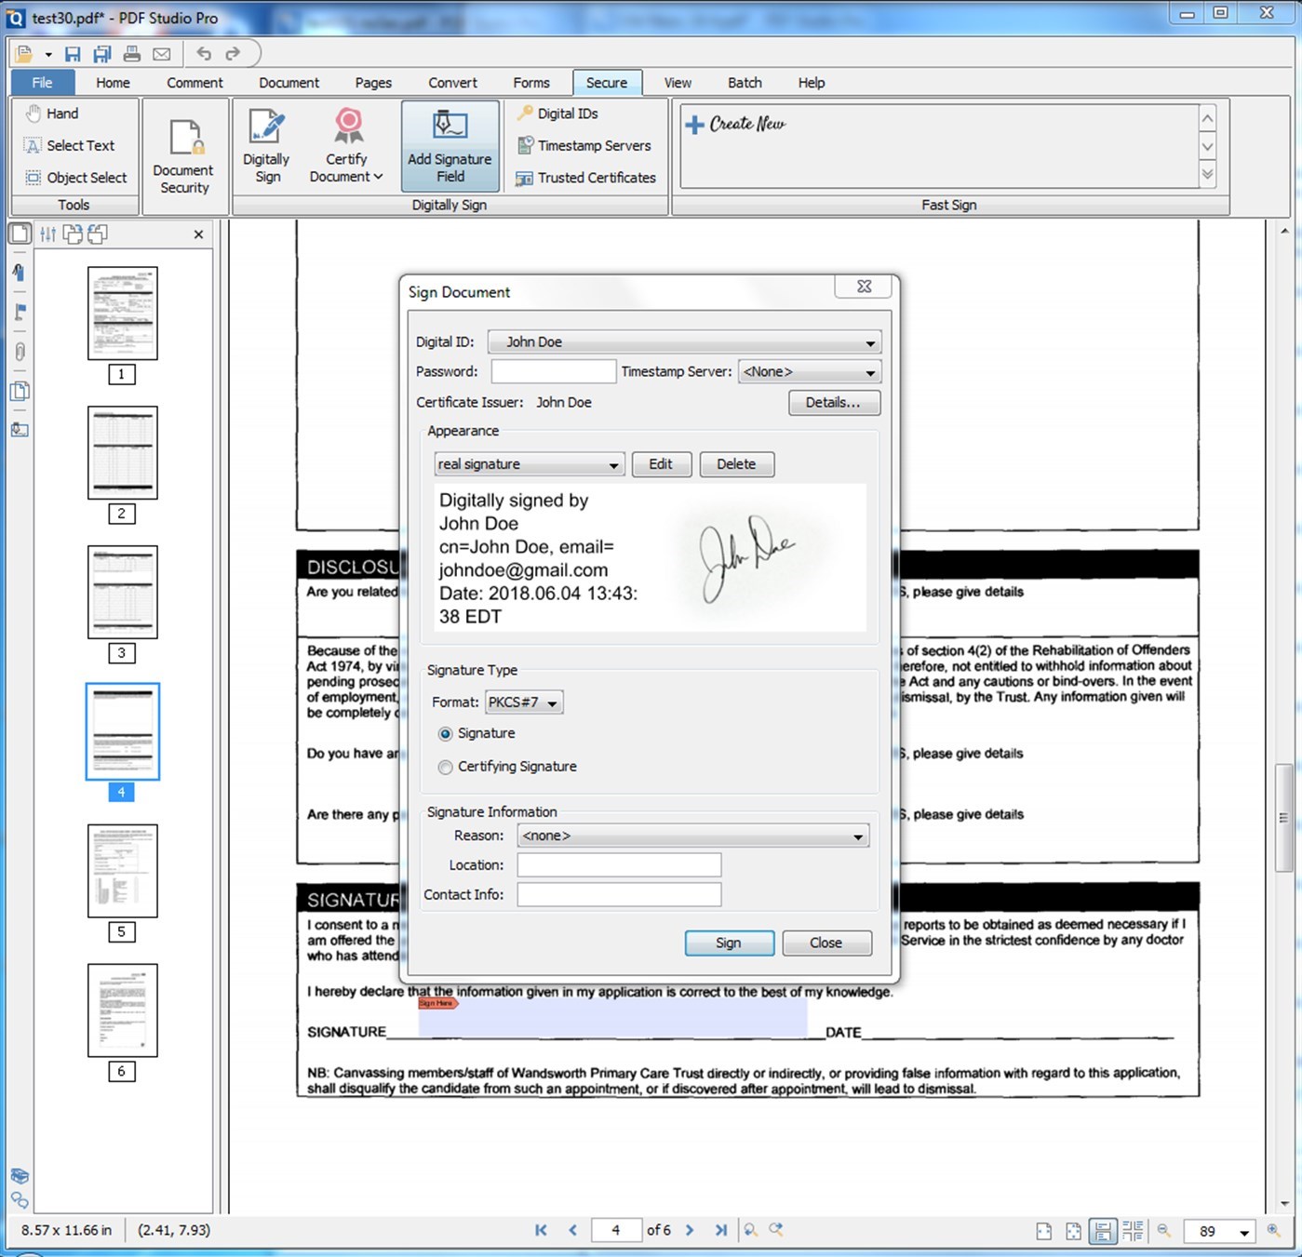This screenshot has width=1302, height=1257.
Task: Focus the Password field
Action: (x=554, y=371)
